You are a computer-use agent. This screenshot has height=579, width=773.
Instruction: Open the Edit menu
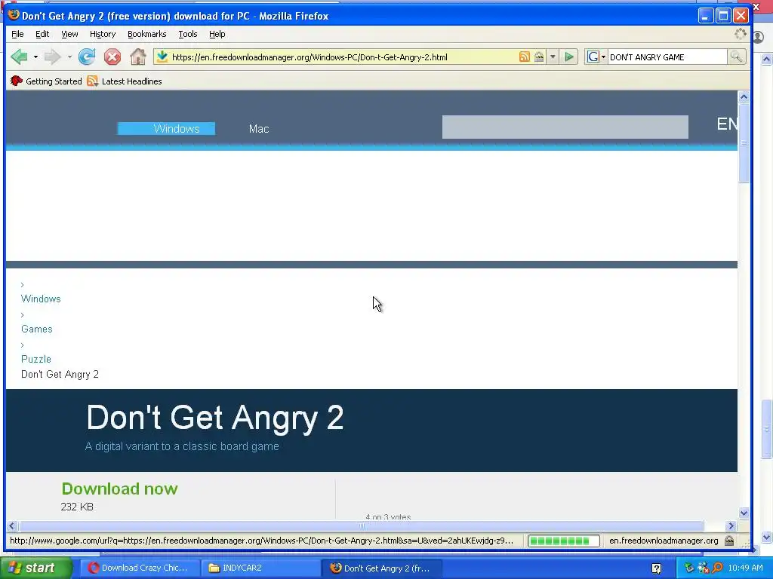pos(42,34)
